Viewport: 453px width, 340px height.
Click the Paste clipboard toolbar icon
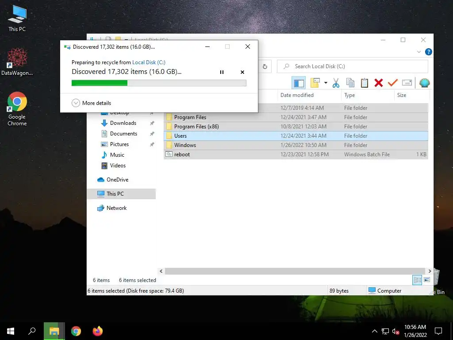(365, 83)
